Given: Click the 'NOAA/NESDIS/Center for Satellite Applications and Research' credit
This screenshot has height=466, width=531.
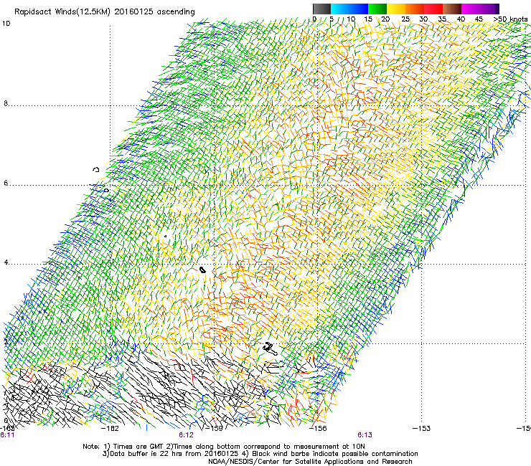Looking at the screenshot, I should click(x=310, y=462).
